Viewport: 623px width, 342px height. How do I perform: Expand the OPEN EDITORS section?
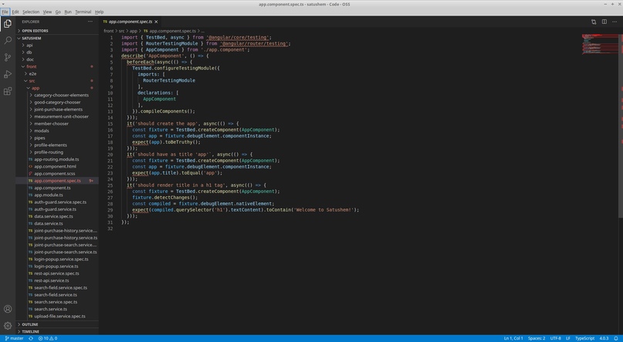(x=35, y=31)
